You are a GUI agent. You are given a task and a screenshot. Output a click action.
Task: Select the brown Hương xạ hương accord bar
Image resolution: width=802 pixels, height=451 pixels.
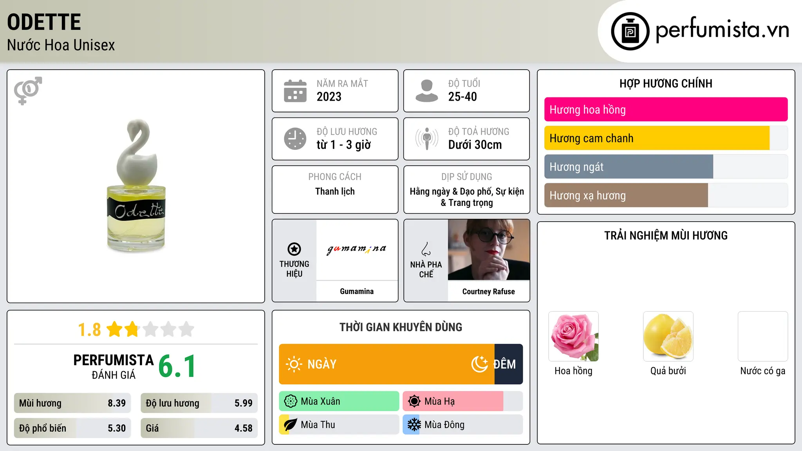tap(626, 195)
